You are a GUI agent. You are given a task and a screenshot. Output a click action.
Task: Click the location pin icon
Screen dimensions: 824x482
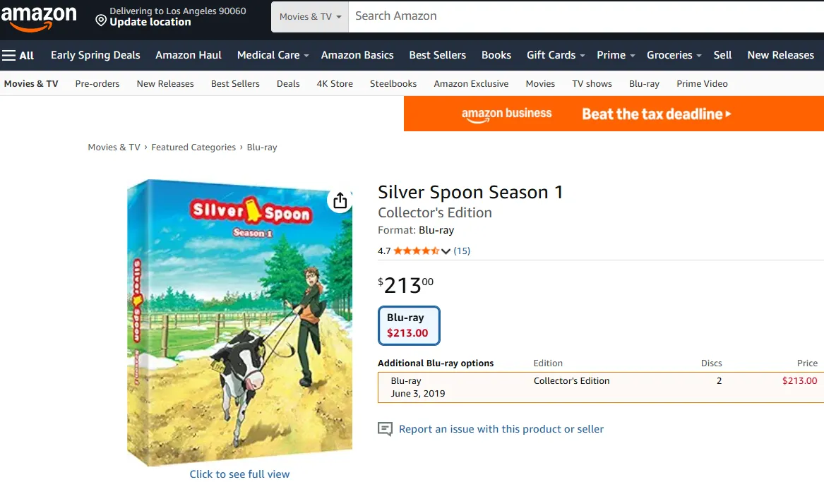pos(101,20)
